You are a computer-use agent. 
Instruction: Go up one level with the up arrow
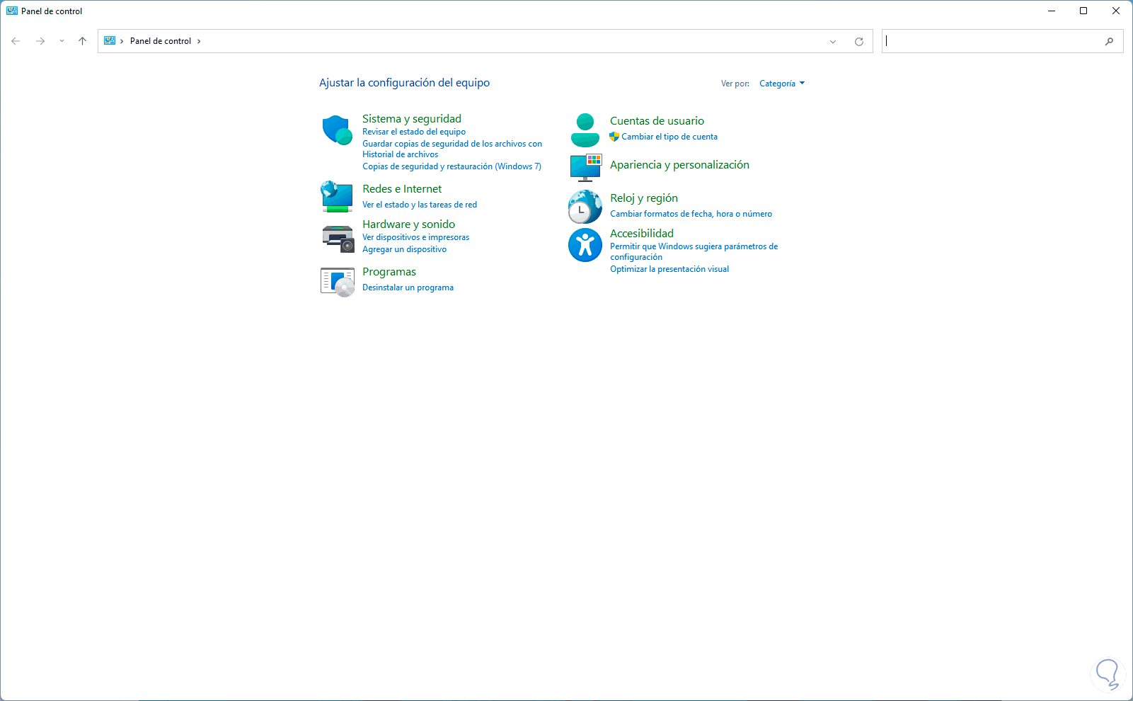82,41
